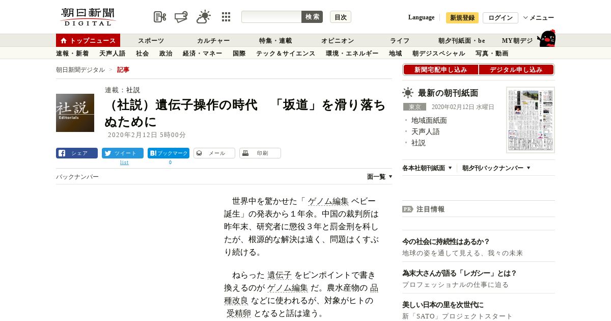Click the バックナンバー link
The height and width of the screenshot is (321, 611).
click(77, 177)
